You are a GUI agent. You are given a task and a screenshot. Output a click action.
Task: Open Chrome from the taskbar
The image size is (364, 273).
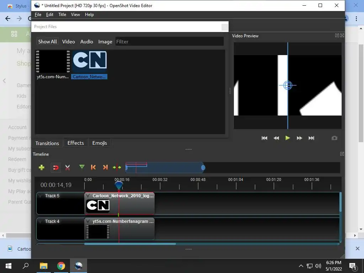click(x=61, y=266)
